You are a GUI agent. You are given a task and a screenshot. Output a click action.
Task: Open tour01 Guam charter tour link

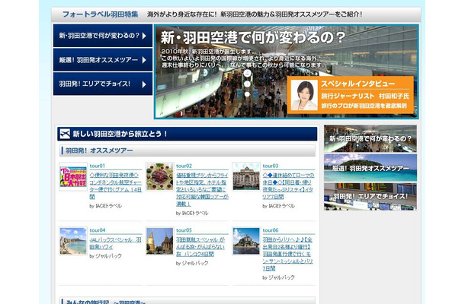coord(116,185)
